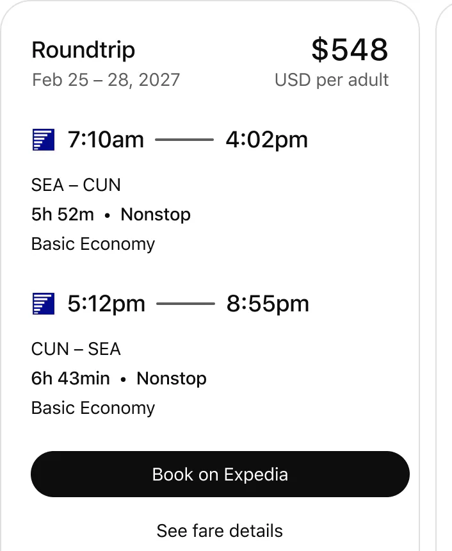Select the 7:10am departure time
The height and width of the screenshot is (551, 452).
click(x=105, y=139)
